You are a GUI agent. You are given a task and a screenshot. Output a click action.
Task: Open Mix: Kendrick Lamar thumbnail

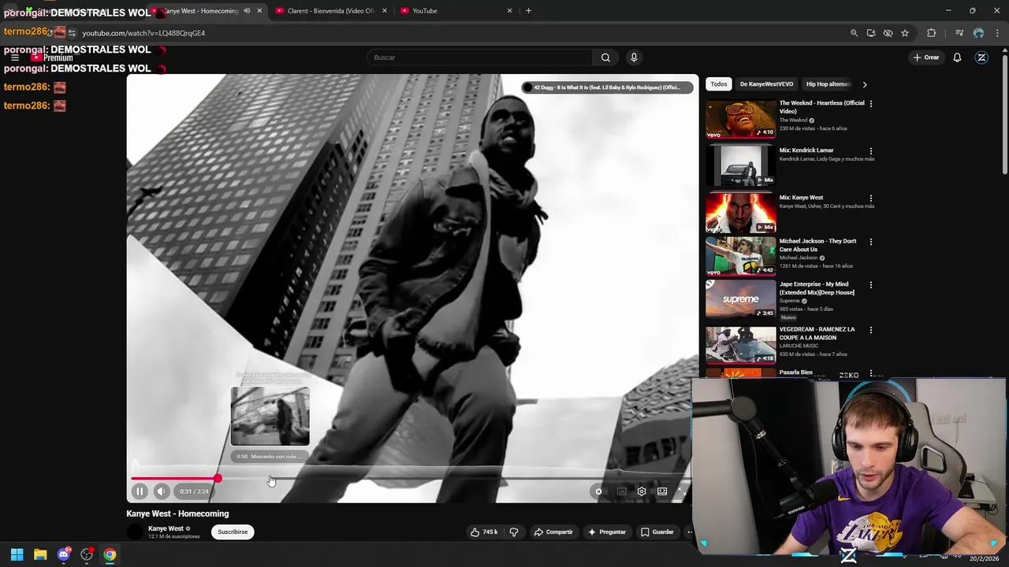click(740, 165)
